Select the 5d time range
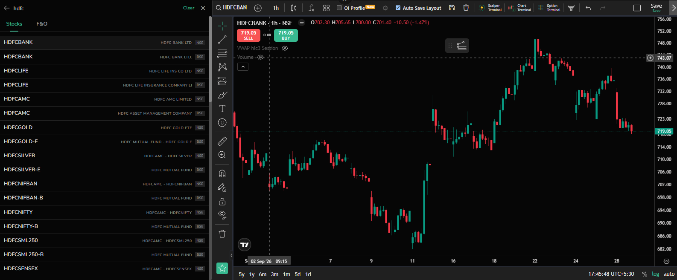Viewport: 677px width, 280px height. (298, 274)
